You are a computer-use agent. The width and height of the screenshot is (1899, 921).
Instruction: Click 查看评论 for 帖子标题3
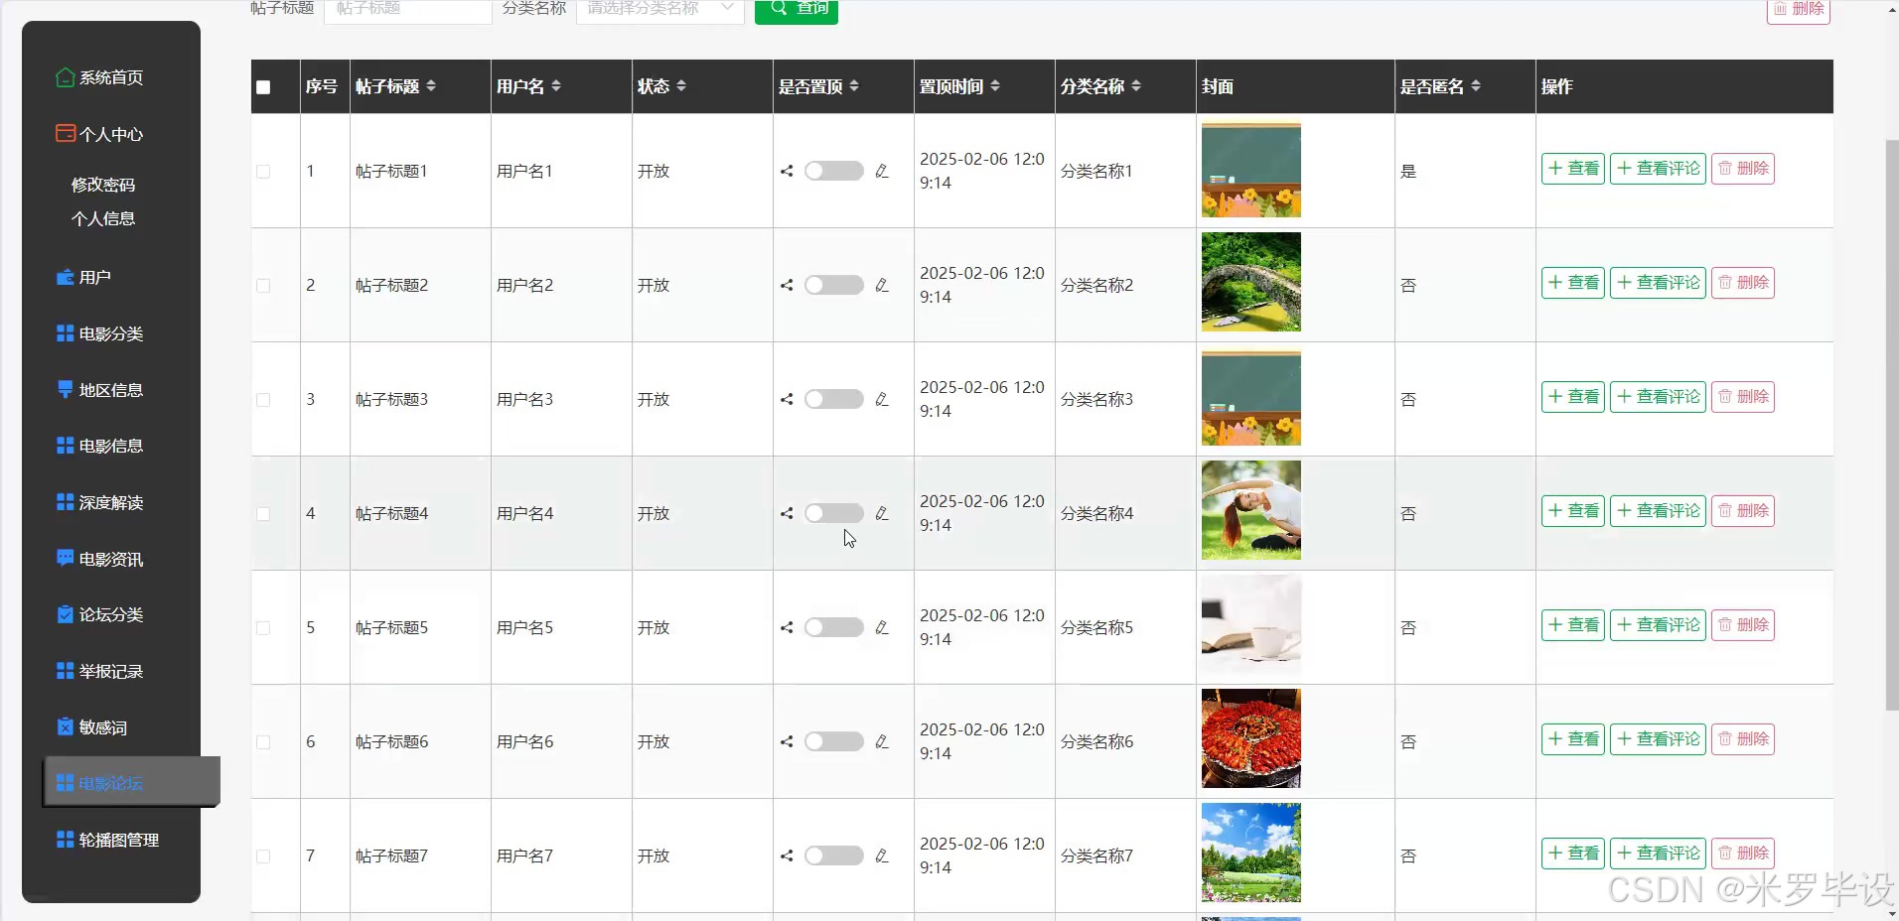tap(1658, 397)
